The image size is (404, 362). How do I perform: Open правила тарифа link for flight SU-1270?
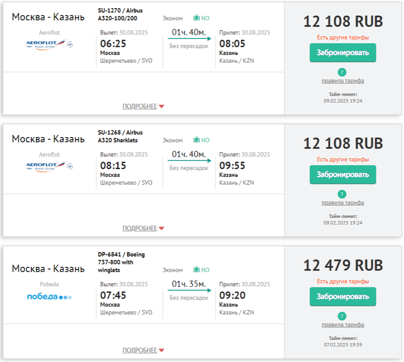coord(343,81)
